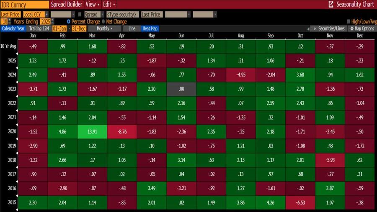Collapse panel with double-chevron arrow
Viewport: 377px width, 212px height.
point(309,28)
